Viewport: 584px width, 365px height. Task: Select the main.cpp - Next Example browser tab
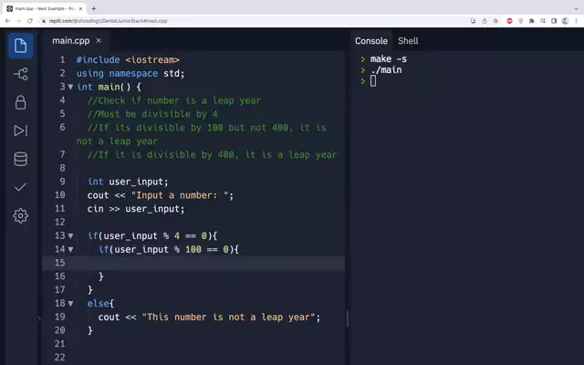click(45, 8)
